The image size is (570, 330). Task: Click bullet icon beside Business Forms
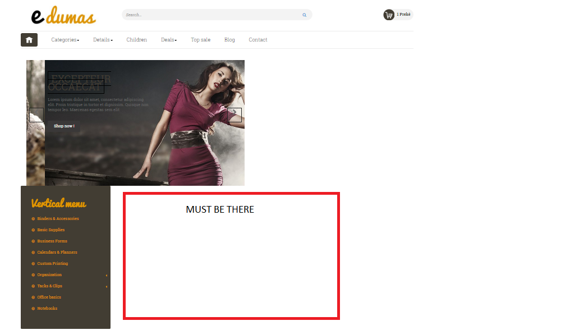pyautogui.click(x=33, y=241)
